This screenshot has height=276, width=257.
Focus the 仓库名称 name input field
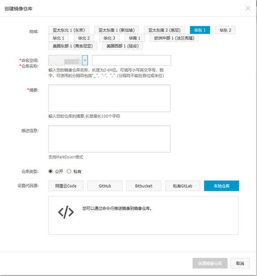coord(132,61)
